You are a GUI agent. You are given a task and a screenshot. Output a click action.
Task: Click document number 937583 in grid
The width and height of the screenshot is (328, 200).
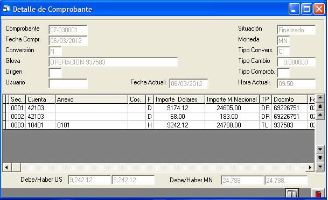click(x=290, y=125)
